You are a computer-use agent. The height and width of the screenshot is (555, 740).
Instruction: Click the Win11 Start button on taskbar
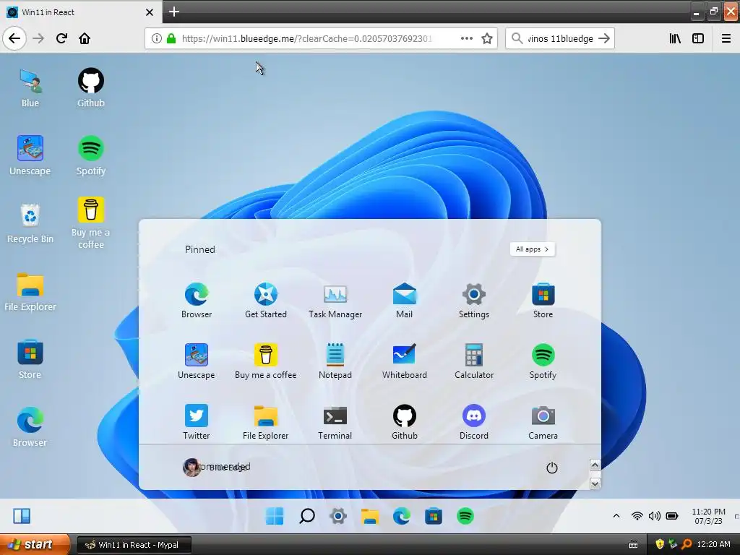[x=275, y=516]
